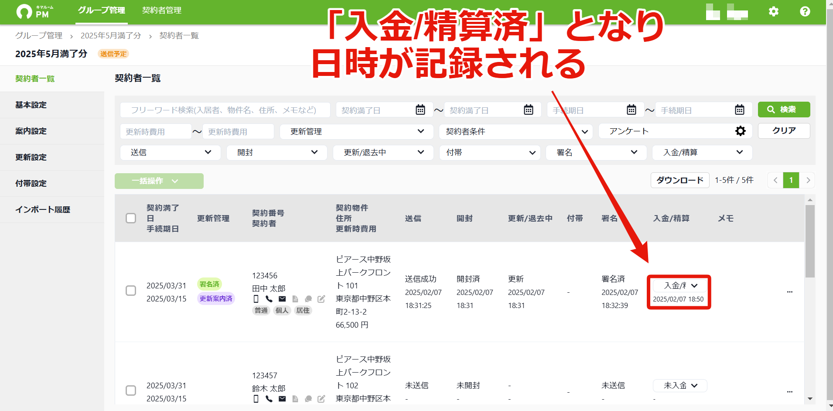Click the table vertical scrollbar thumb
This screenshot has height=411, width=833.
[810, 241]
